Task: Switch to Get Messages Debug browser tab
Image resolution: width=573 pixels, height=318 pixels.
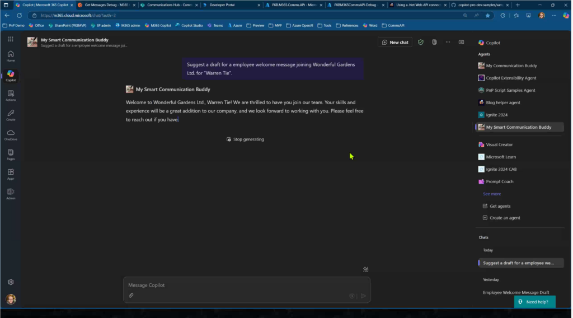Action: 106,5
